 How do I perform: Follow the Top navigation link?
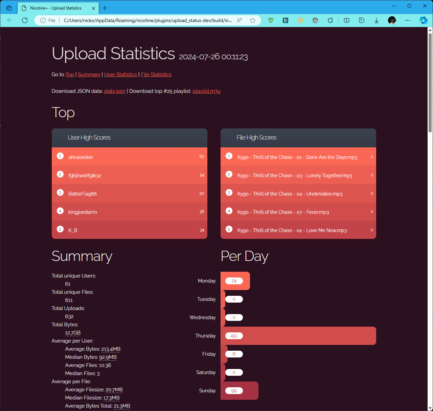tap(70, 75)
